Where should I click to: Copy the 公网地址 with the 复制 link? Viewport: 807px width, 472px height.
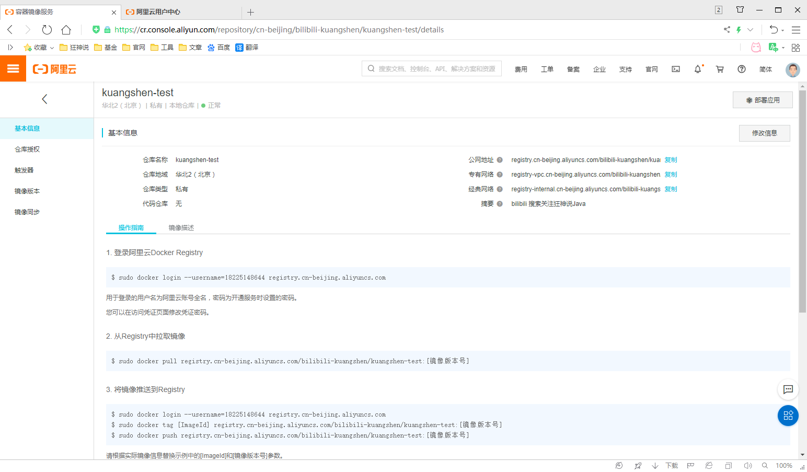[x=671, y=159]
